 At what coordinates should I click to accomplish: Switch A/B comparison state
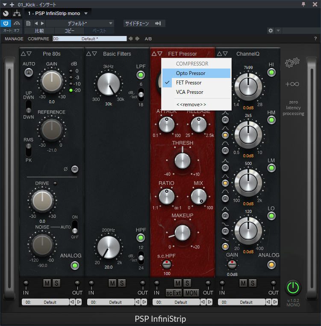148,39
